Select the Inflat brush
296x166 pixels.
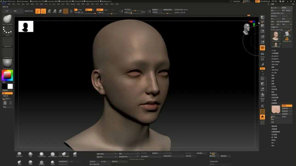pyautogui.click(x=19, y=163)
